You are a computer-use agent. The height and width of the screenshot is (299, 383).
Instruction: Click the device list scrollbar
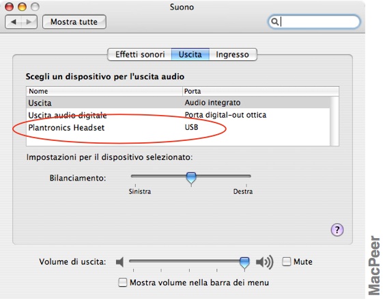(x=334, y=121)
